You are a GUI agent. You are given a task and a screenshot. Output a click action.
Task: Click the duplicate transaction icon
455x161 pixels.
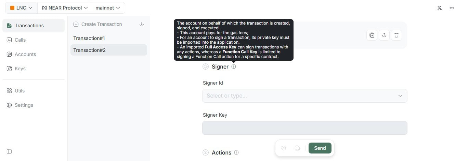[x=372, y=35]
